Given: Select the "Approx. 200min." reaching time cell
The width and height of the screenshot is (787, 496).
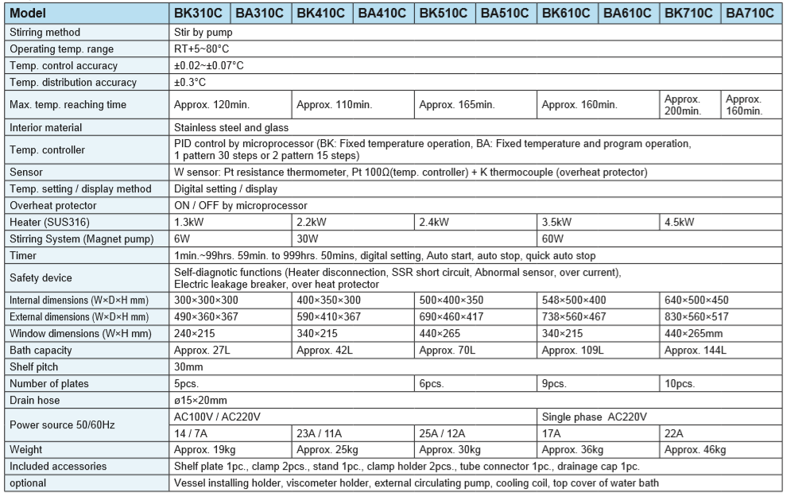Looking at the screenshot, I should point(689,105).
